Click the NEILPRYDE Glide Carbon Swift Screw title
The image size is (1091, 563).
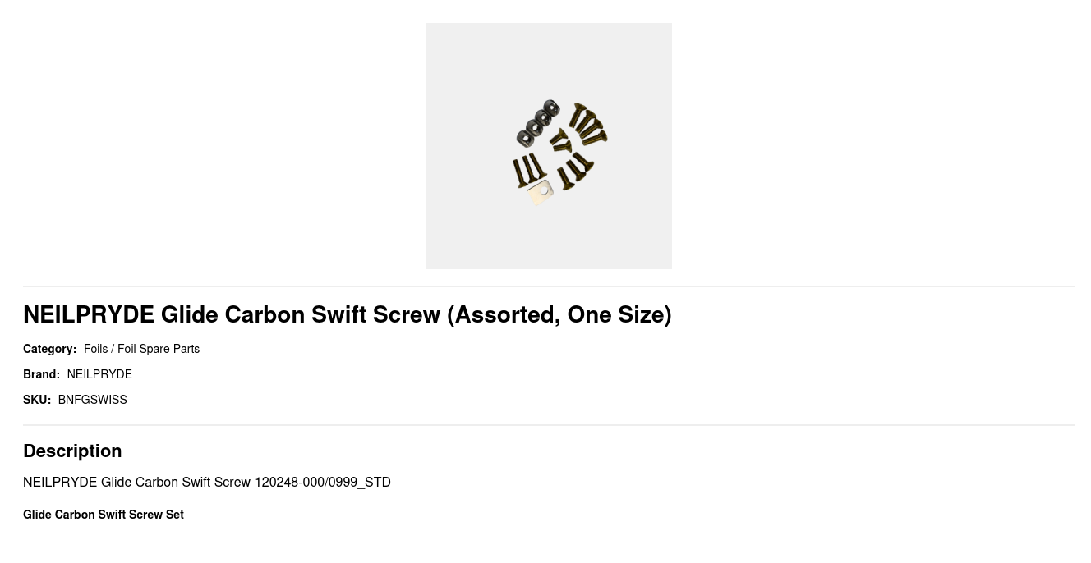click(233, 314)
